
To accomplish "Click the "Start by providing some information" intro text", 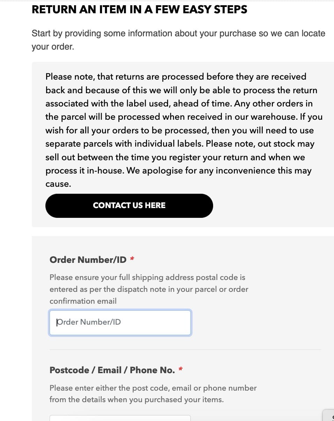I will (178, 34).
